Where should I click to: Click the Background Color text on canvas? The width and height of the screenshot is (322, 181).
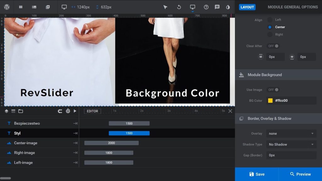173,93
